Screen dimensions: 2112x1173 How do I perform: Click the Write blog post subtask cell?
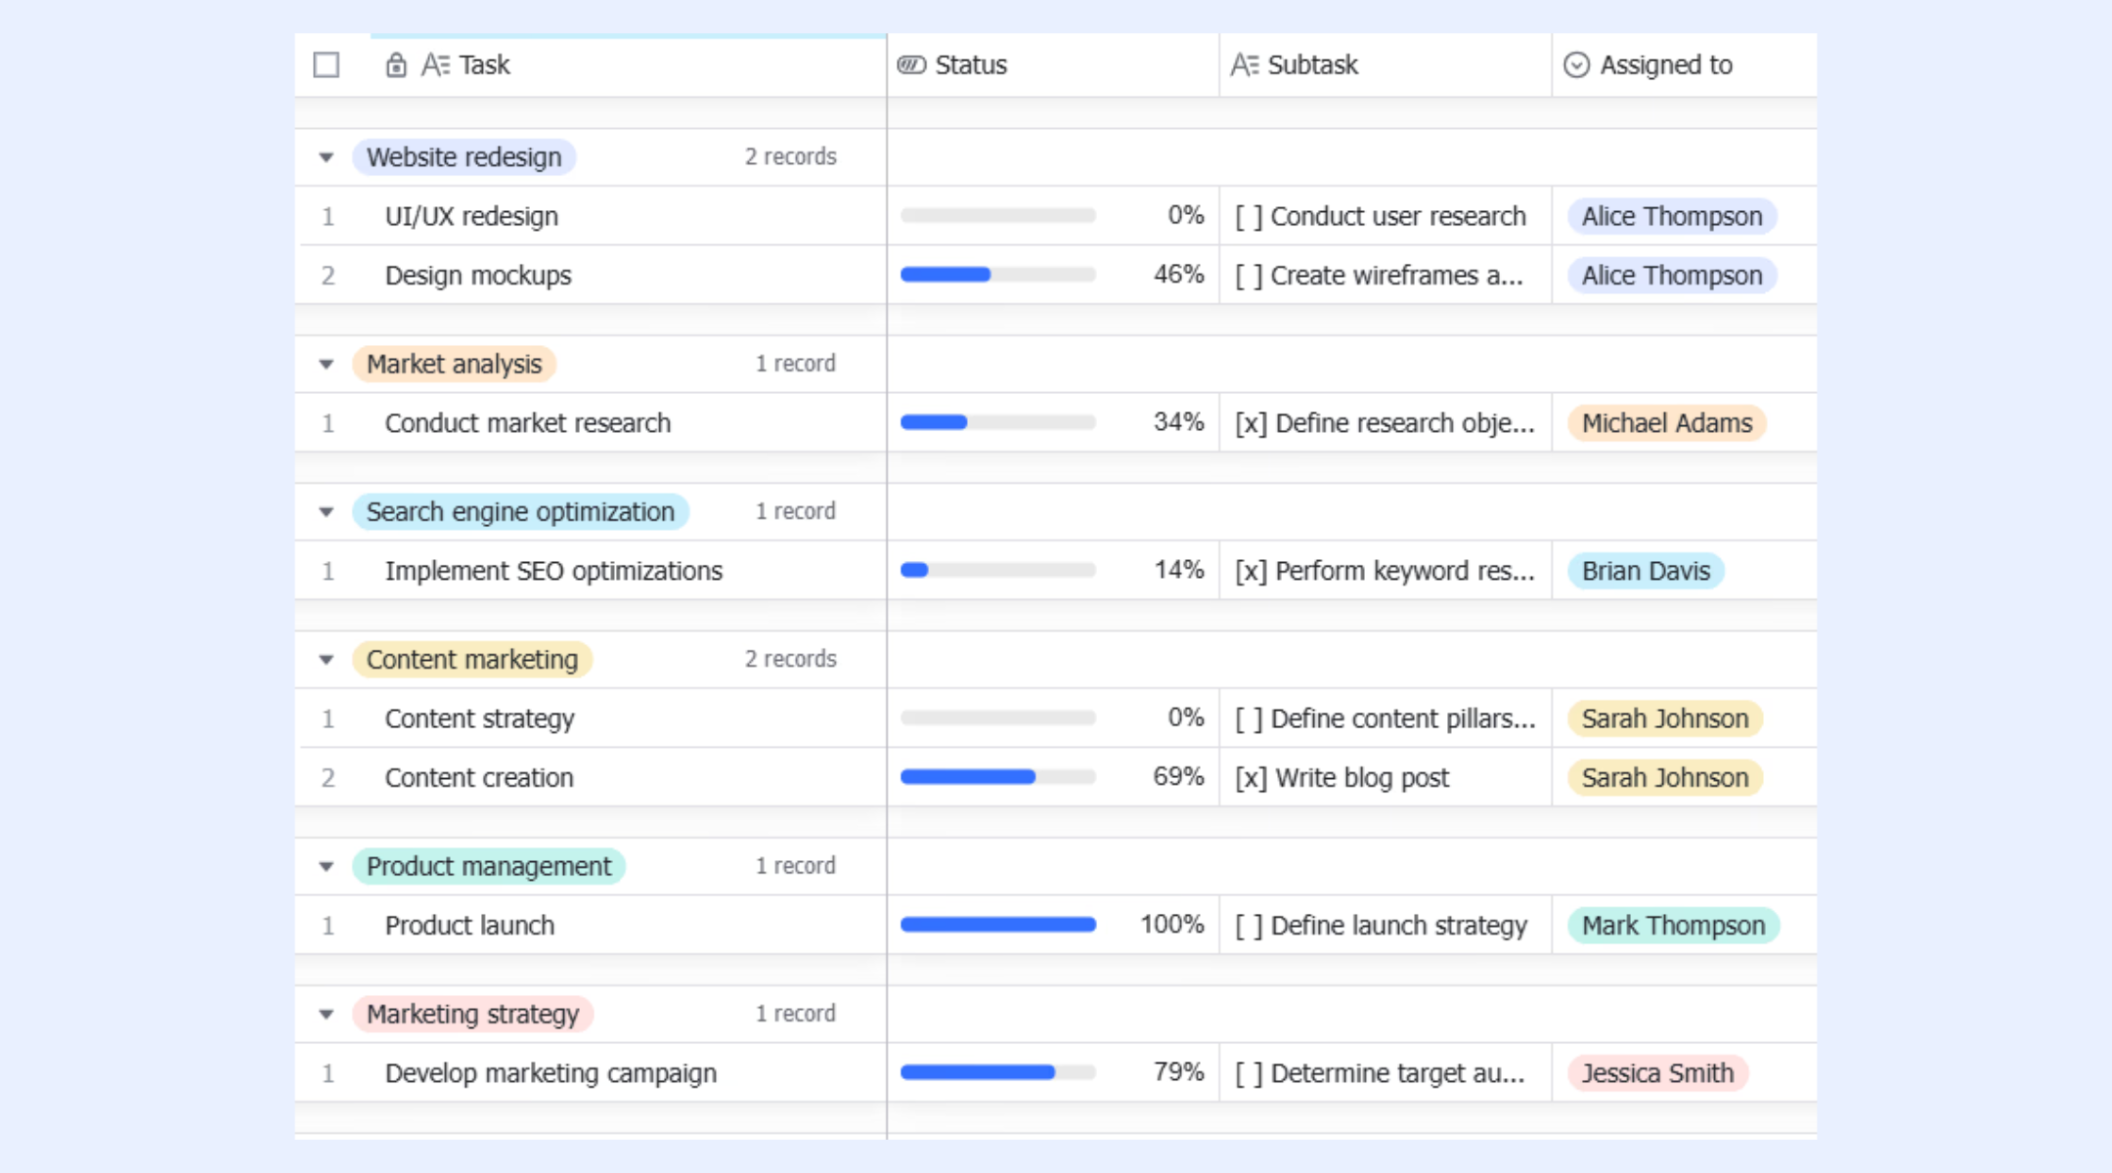(x=1386, y=778)
